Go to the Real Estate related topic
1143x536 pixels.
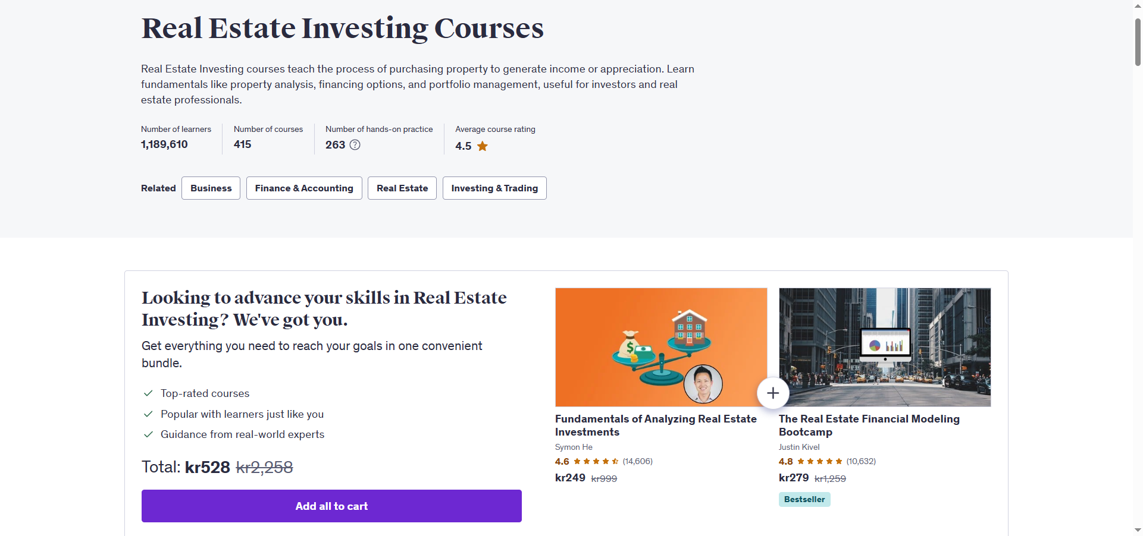point(402,188)
